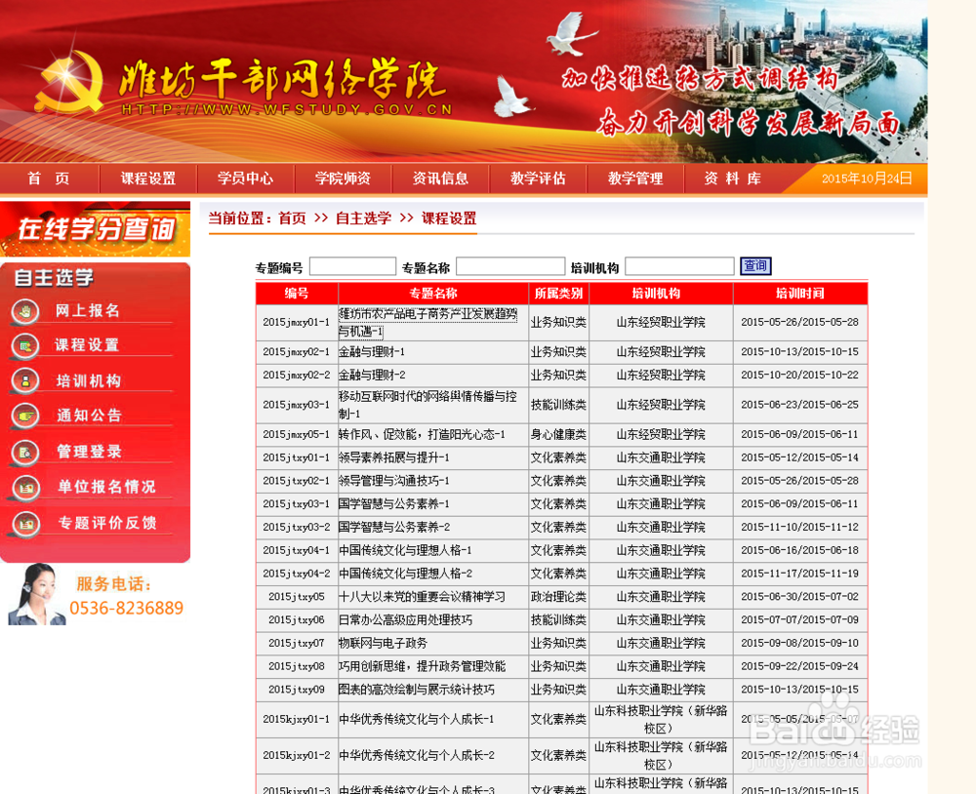Open course 中华优秀传统文化与个人成长-1
This screenshot has height=794, width=976.
(417, 719)
